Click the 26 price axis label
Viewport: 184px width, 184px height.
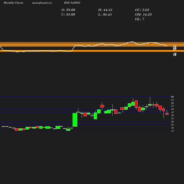pos(172,121)
